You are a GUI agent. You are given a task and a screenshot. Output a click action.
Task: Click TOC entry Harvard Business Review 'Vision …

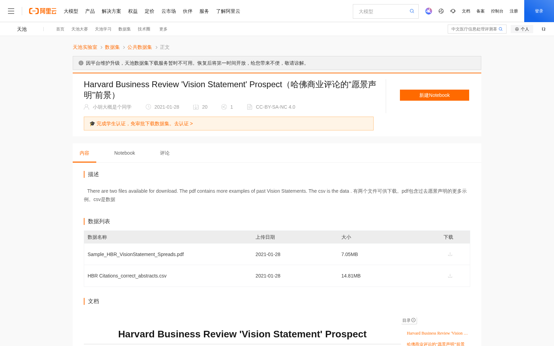(x=437, y=333)
